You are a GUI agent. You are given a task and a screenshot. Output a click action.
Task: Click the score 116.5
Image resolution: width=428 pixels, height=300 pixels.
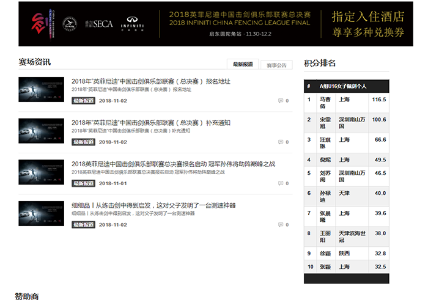click(379, 100)
